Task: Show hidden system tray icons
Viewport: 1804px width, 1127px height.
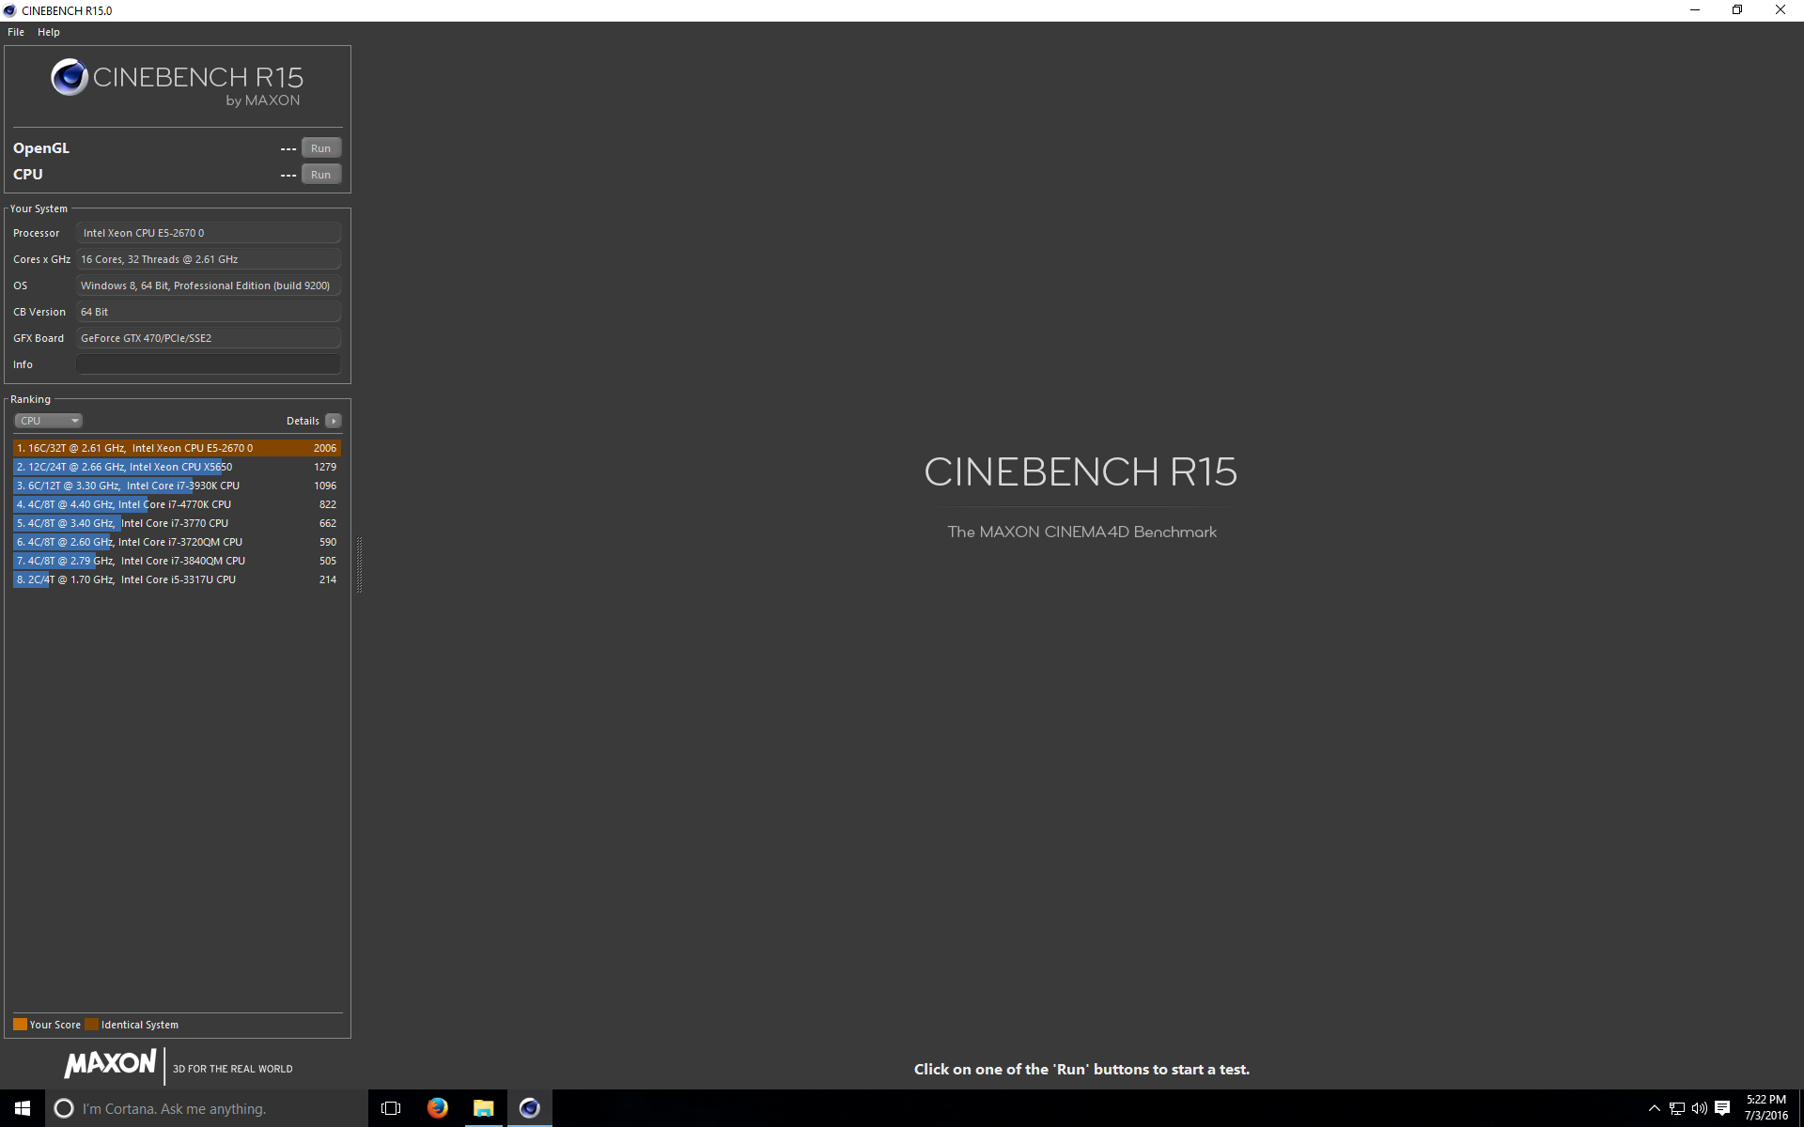Action: pyautogui.click(x=1655, y=1109)
